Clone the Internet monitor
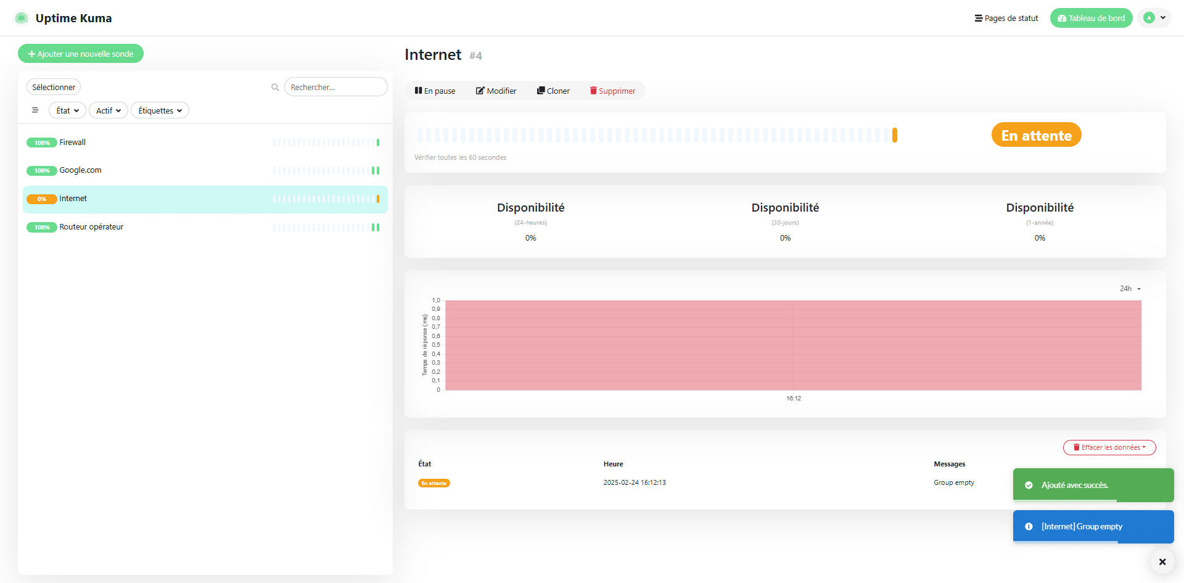Screen dimensions: 1184x583 pos(553,91)
